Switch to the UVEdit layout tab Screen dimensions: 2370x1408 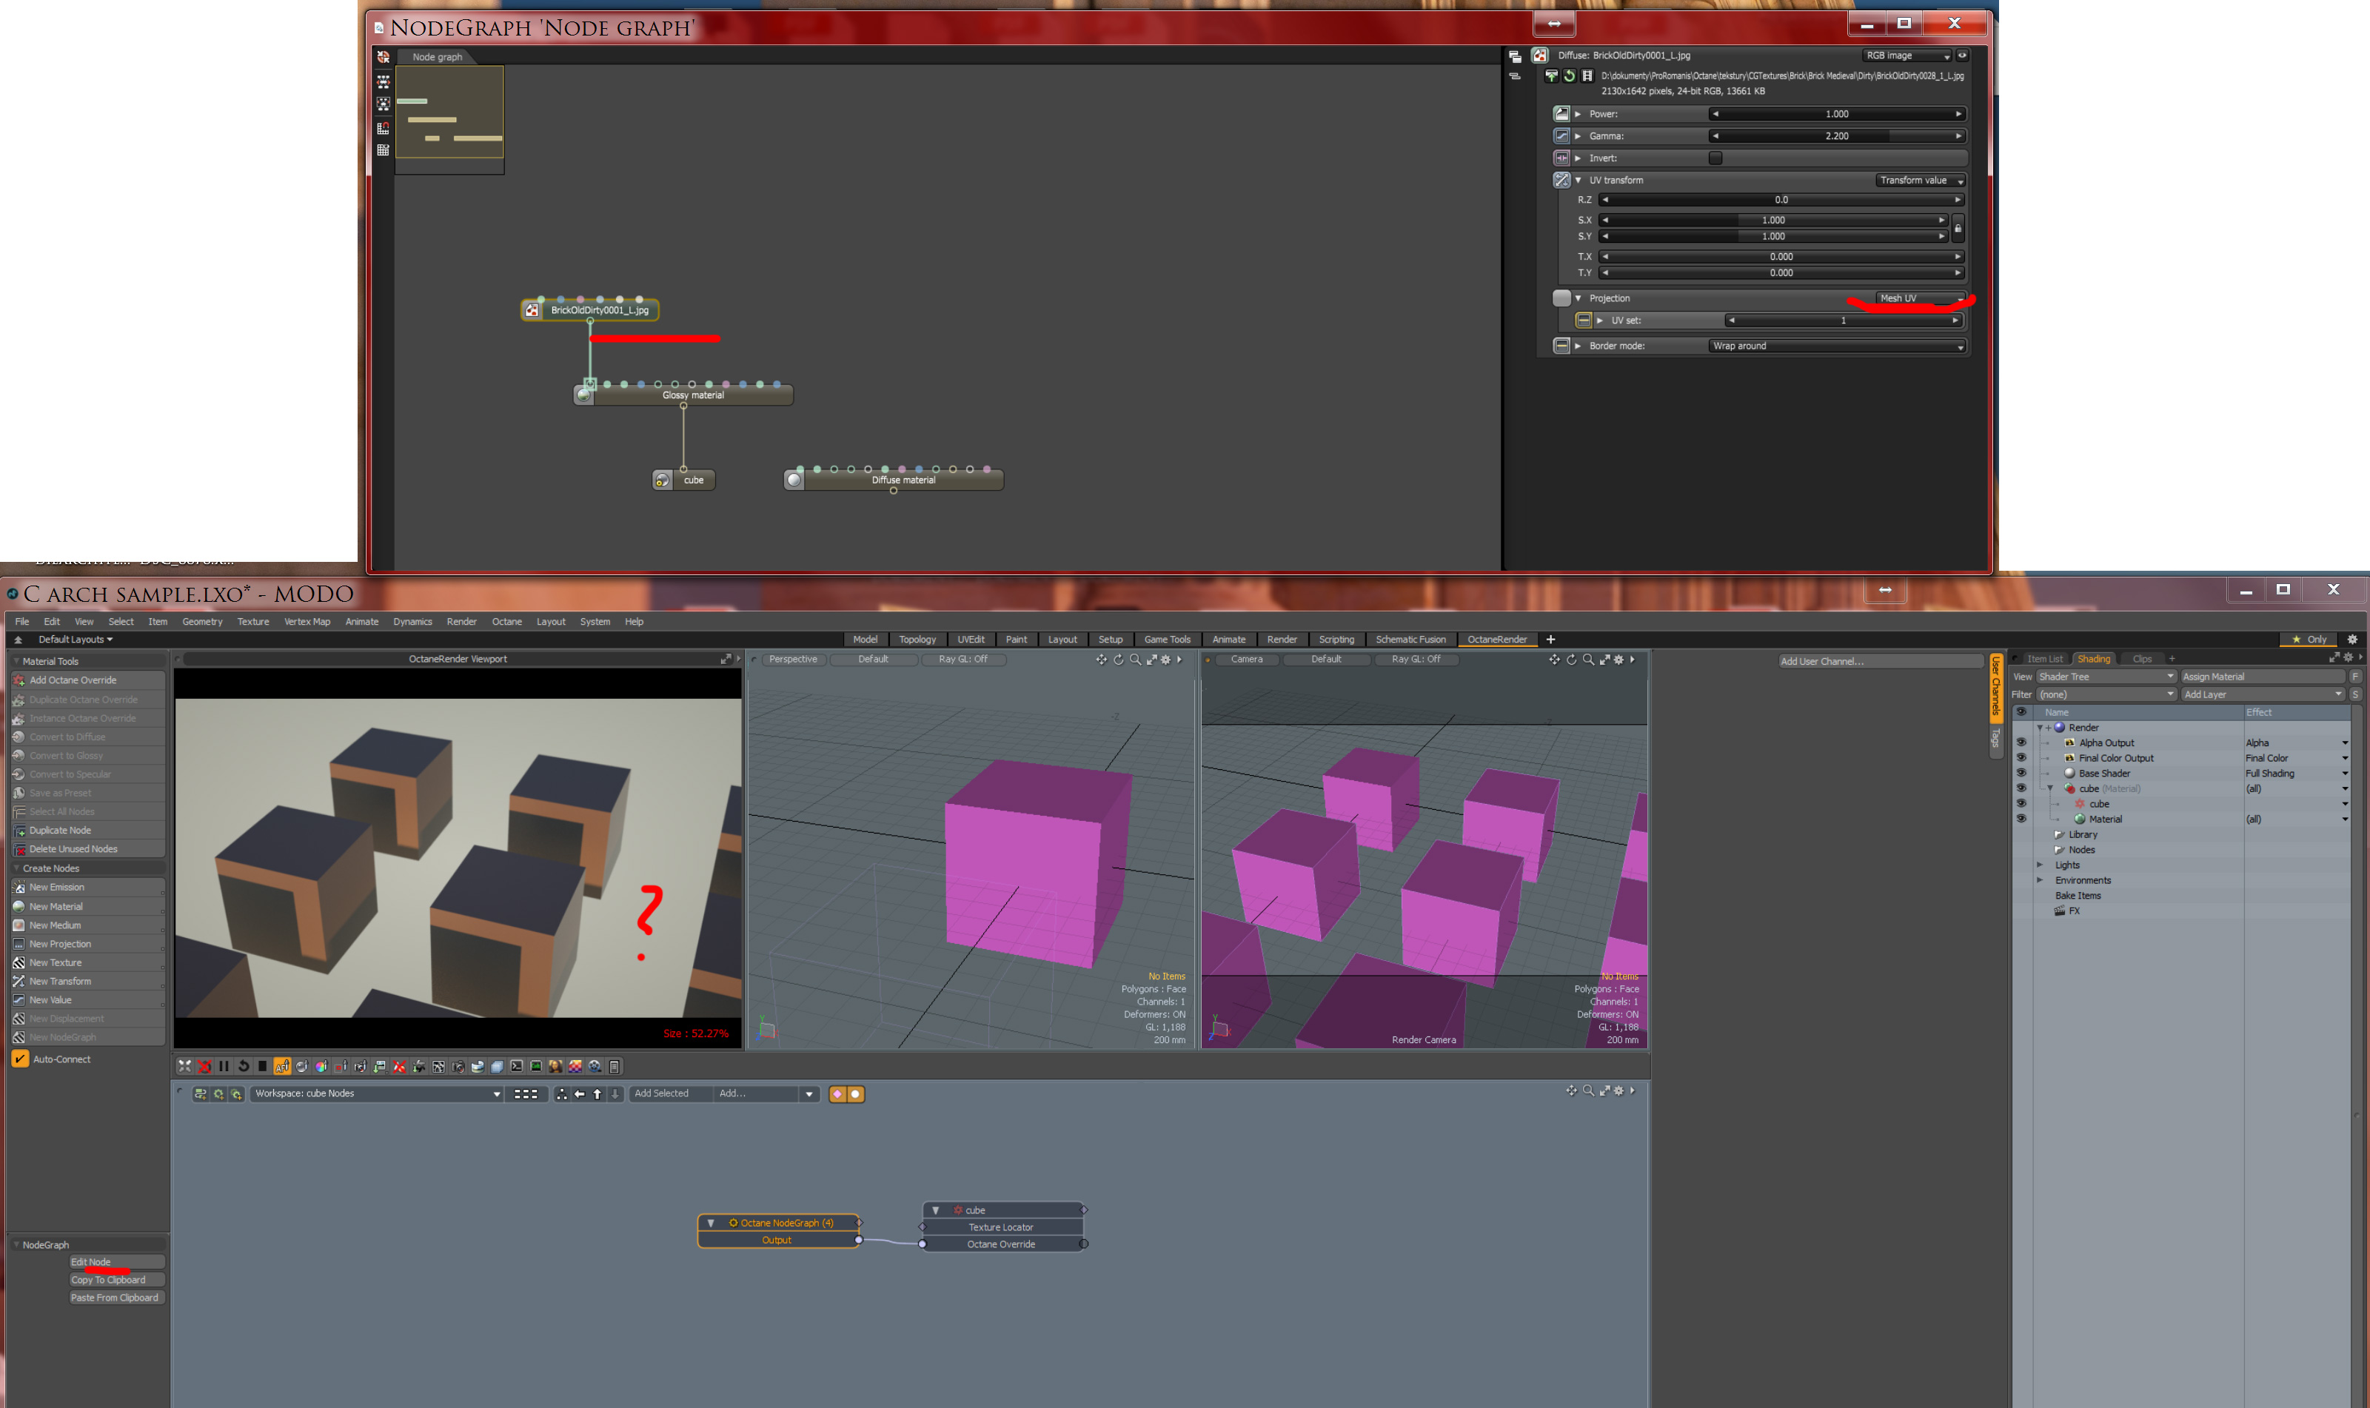point(971,640)
